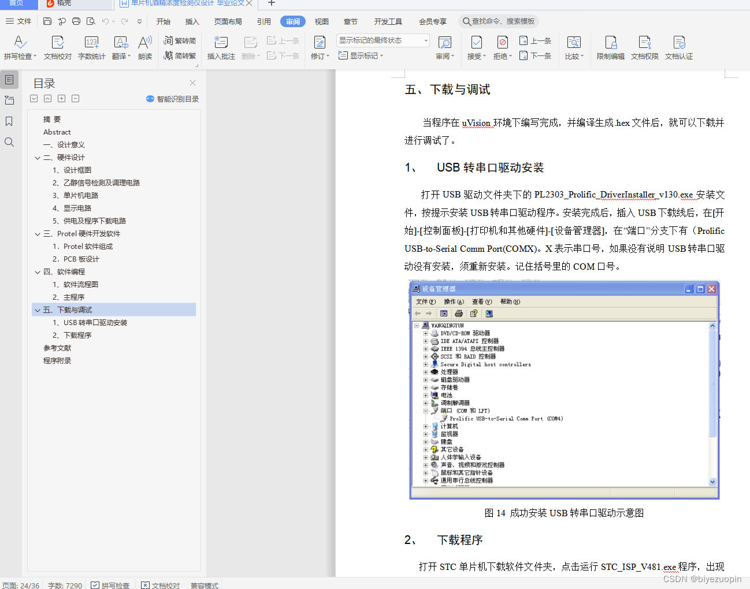Open the 显示标记的最终状态 dropdown
Screen dimensions: 750x589
tap(383, 40)
